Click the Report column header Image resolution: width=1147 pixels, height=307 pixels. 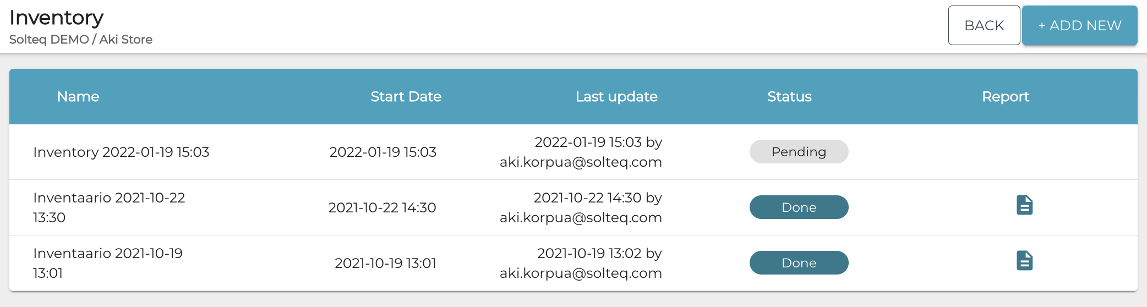point(1005,97)
